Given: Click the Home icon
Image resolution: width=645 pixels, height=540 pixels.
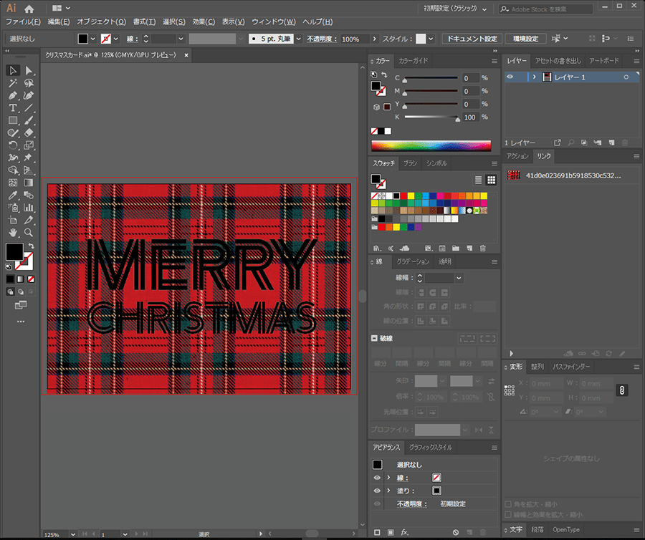Looking at the screenshot, I should (29, 9).
